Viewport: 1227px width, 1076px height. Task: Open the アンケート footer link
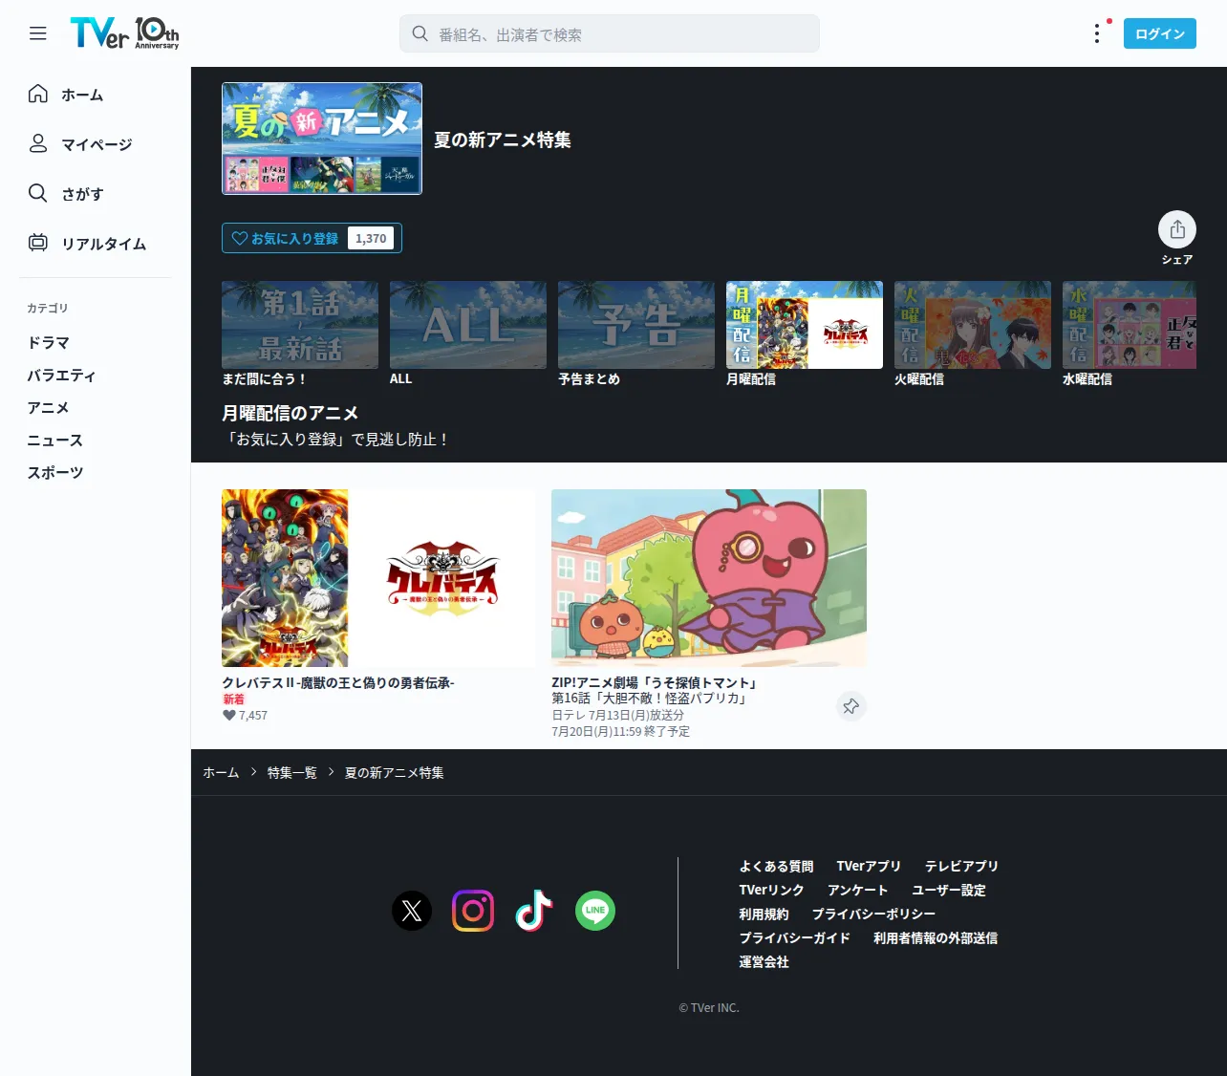[x=858, y=890]
